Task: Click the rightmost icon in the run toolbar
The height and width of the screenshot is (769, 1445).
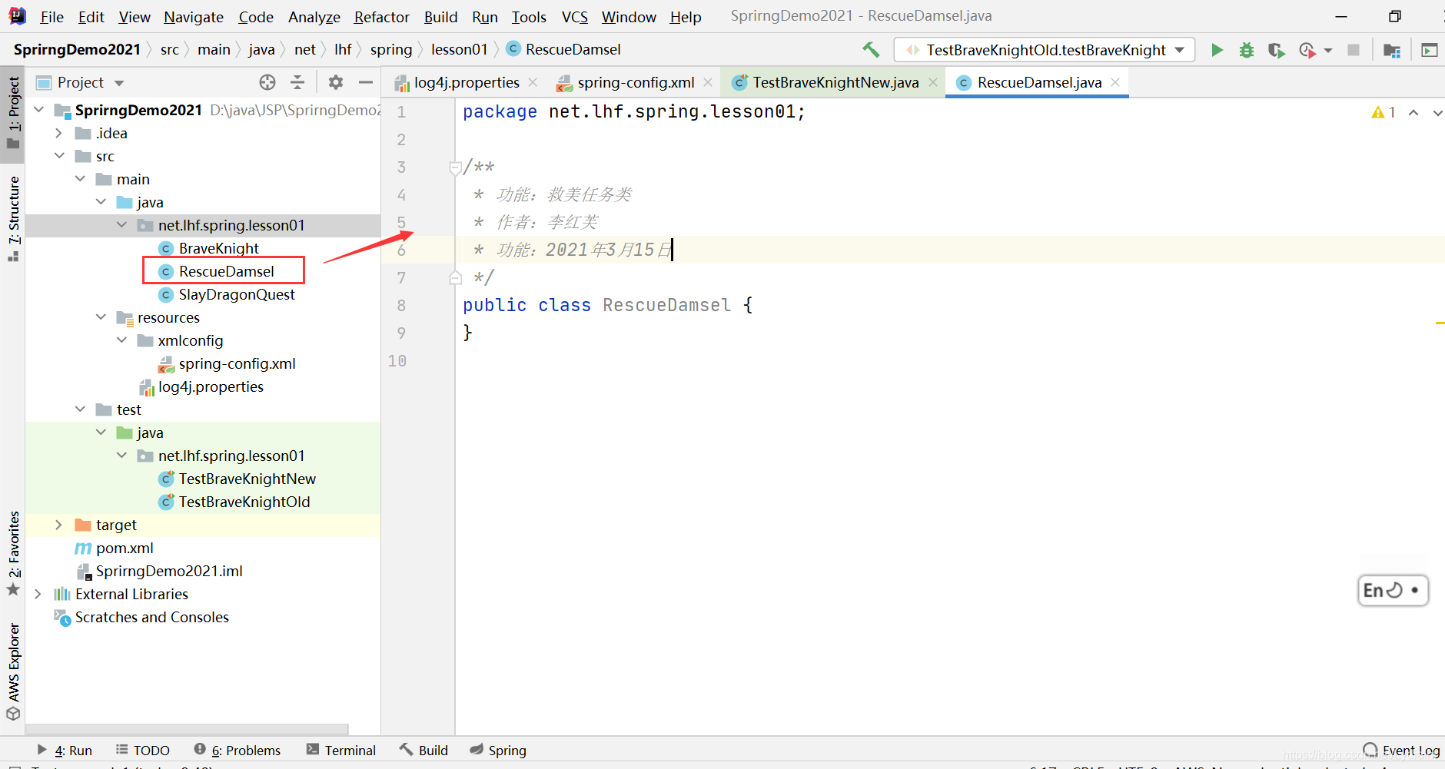Action: point(1429,50)
